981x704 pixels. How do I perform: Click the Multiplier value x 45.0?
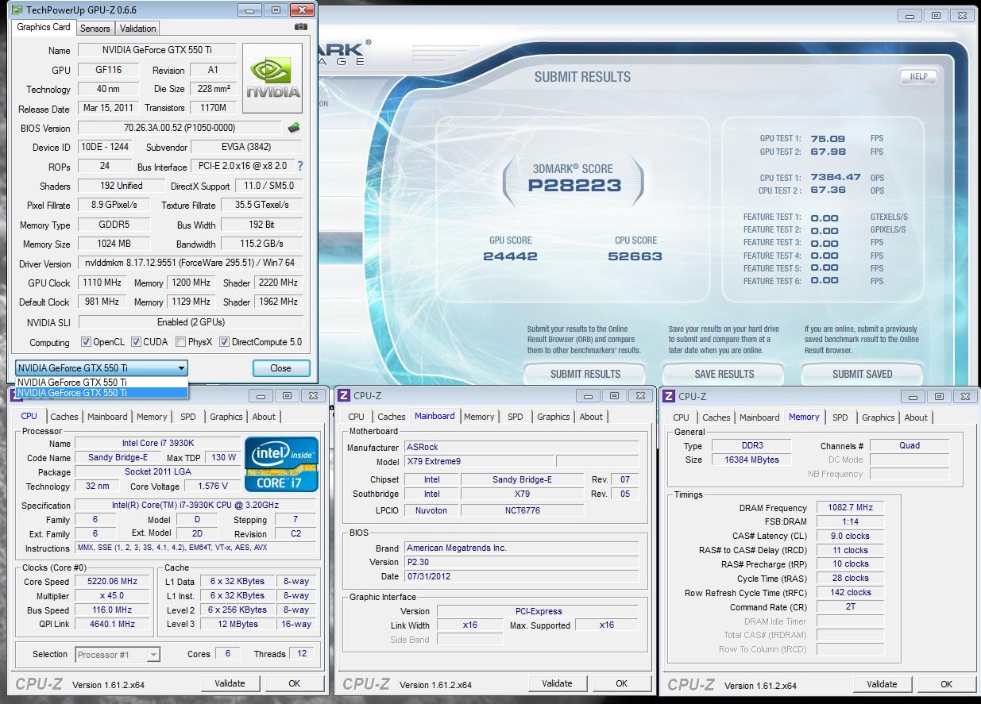(x=114, y=596)
